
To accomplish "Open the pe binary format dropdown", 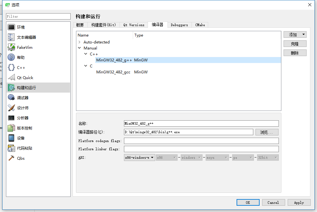I will pos(243,158).
